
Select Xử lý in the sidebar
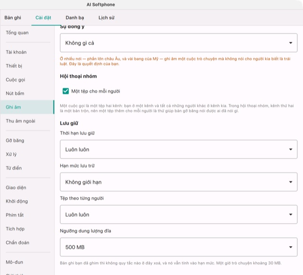27,154
